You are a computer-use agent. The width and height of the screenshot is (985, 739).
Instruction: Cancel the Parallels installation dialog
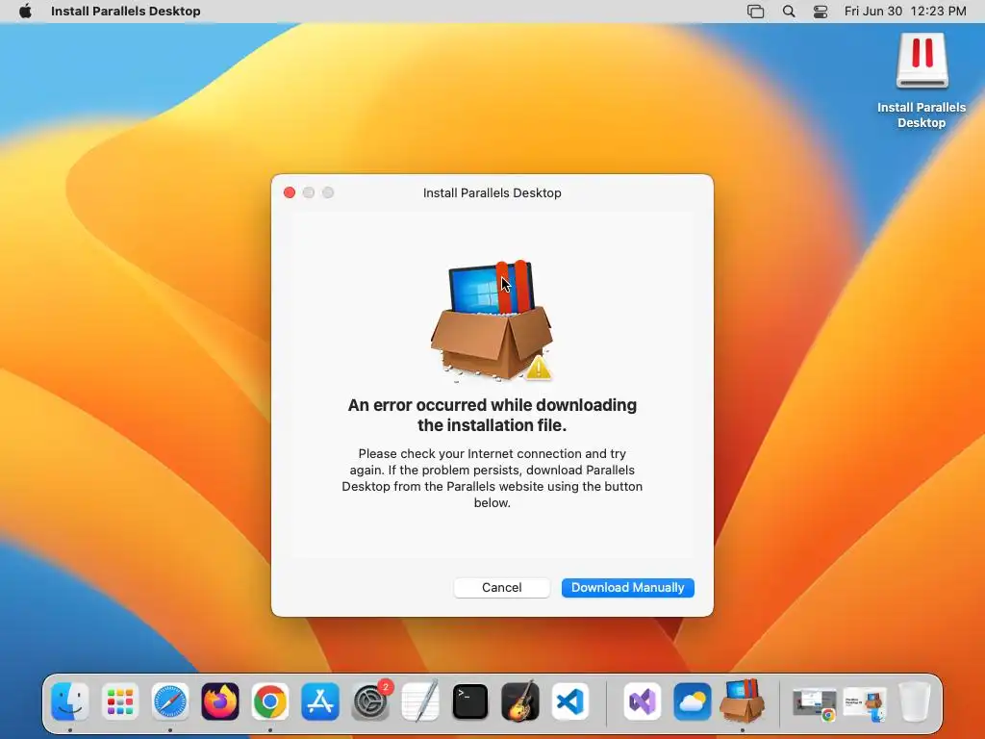[x=501, y=588]
